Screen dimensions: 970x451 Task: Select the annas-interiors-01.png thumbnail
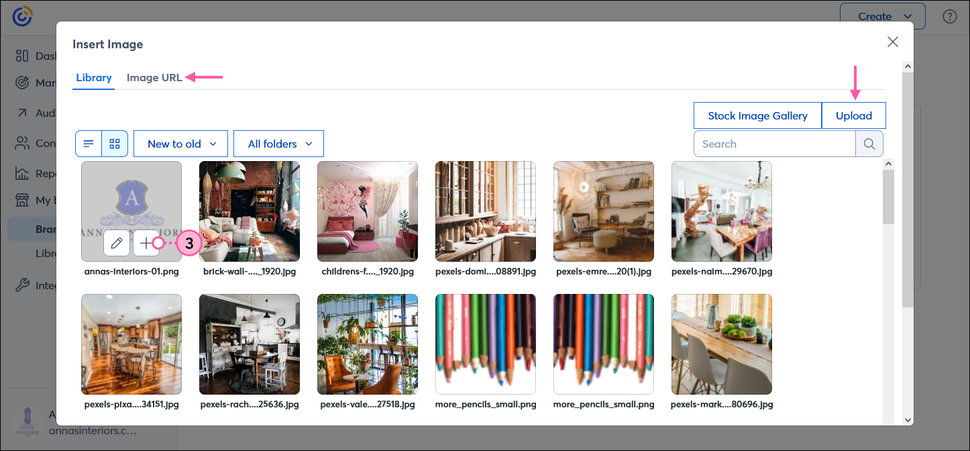point(131,211)
